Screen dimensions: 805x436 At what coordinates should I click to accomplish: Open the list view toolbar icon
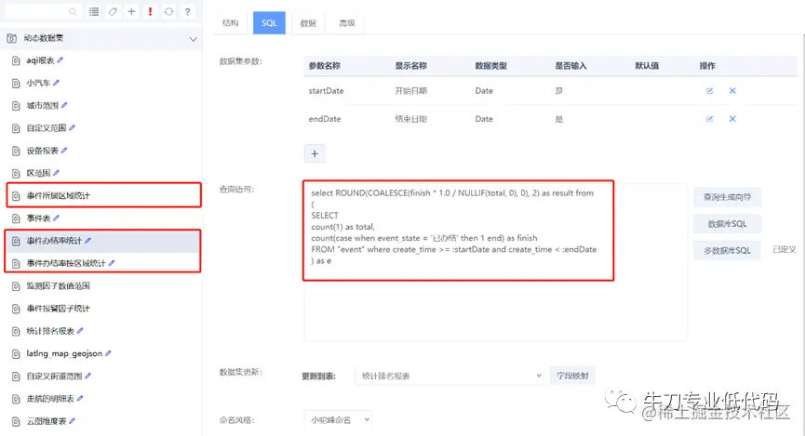click(x=94, y=11)
